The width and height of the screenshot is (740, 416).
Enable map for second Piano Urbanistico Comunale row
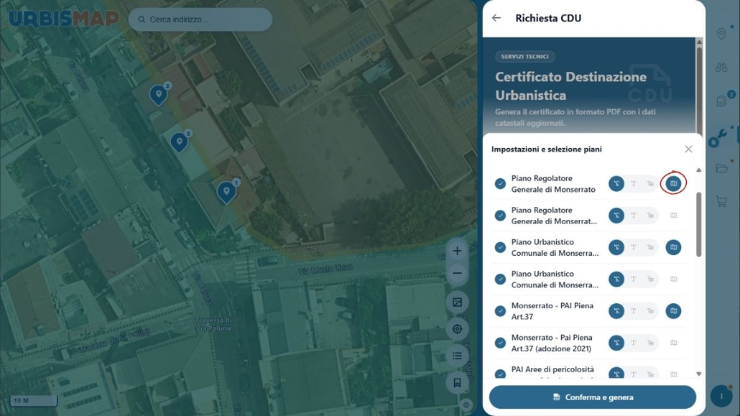pos(673,279)
